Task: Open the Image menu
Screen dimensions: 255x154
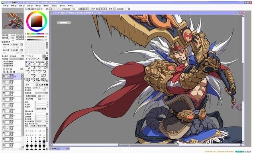Action: 22,6
